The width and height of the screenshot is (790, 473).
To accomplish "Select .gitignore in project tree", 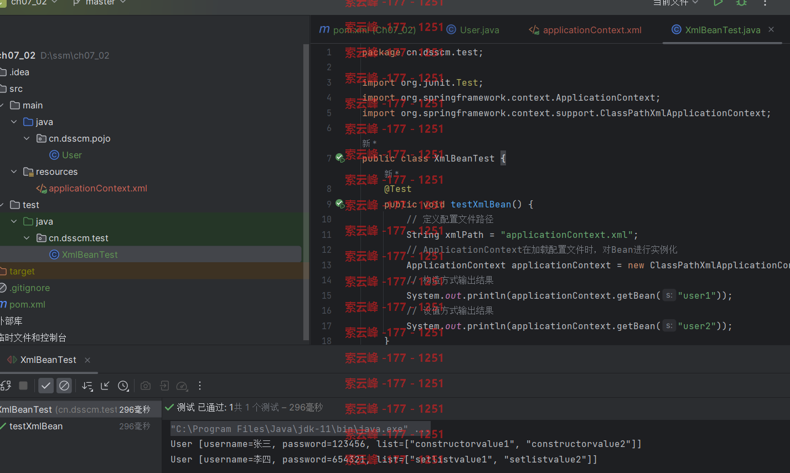I will point(25,288).
